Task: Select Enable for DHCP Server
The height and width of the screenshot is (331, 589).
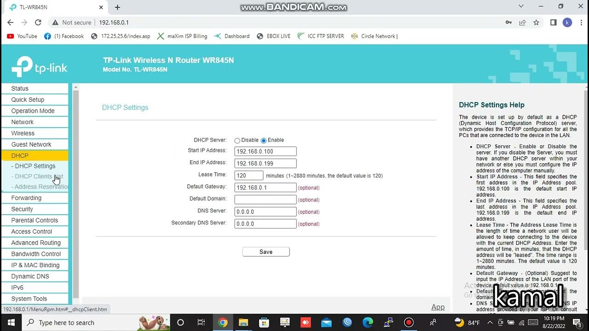Action: coord(264,141)
